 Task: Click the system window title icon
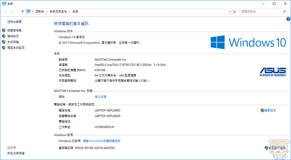click(4, 3)
